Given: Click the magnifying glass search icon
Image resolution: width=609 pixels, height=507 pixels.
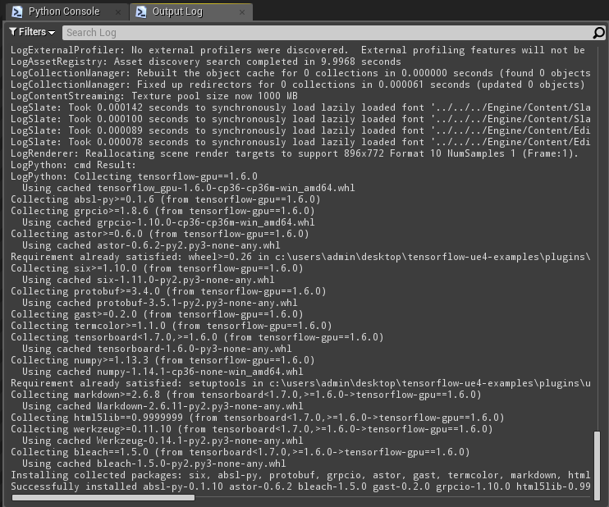Looking at the screenshot, I should tap(598, 33).
